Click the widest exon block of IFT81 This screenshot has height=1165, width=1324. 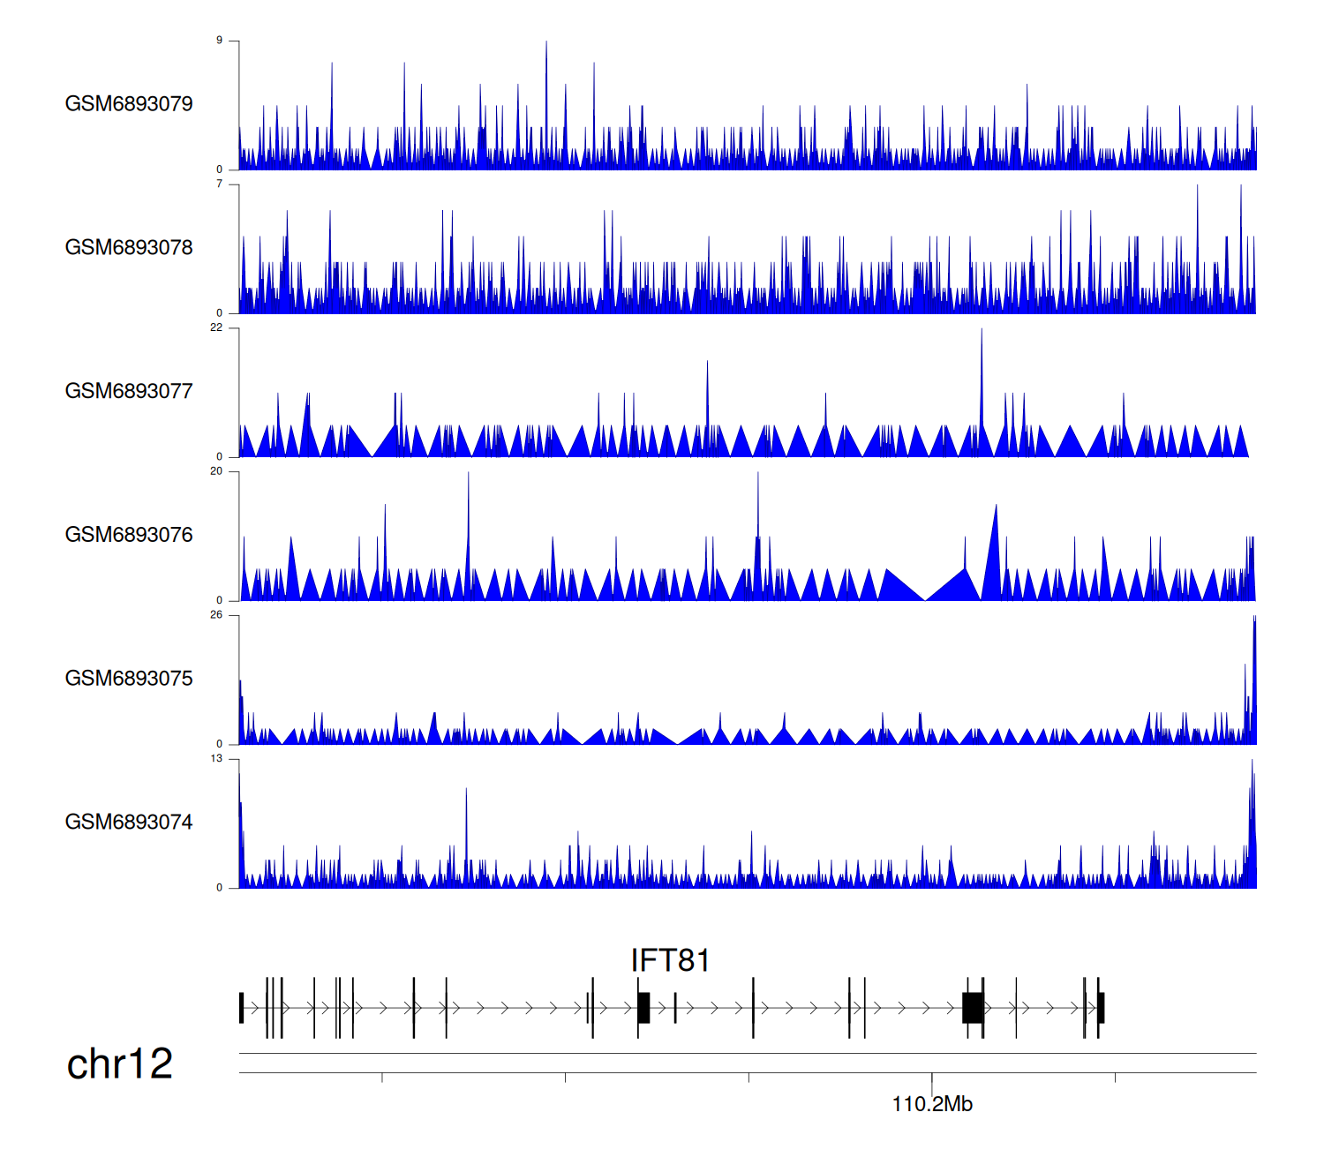[x=973, y=1008]
